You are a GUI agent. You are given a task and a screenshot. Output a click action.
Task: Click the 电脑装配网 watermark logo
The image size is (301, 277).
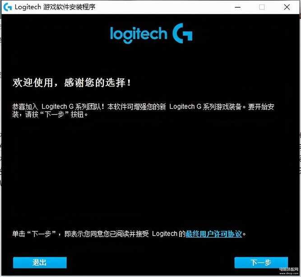[x=289, y=269]
